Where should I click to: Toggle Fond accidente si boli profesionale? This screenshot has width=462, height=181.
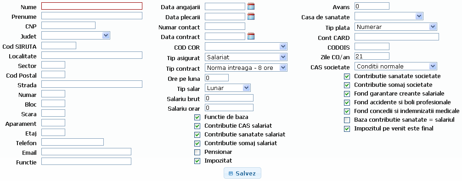[347, 103]
